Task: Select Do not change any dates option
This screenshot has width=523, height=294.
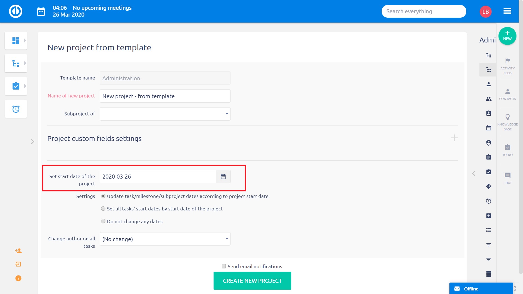Action: point(103,221)
